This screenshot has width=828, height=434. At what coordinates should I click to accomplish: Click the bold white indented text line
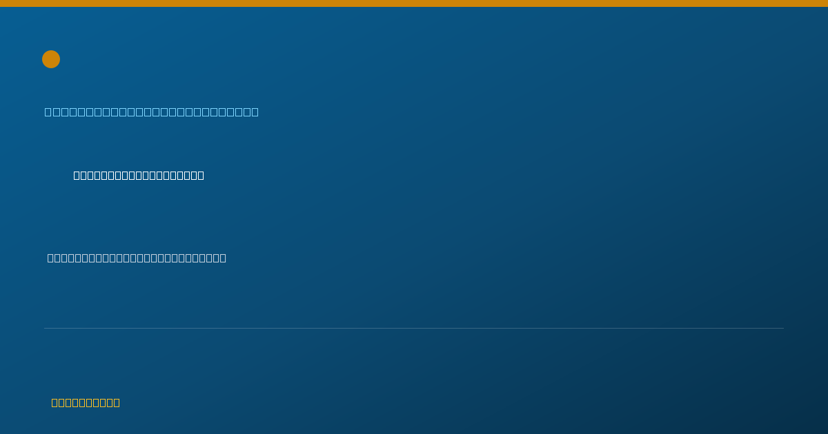[x=139, y=175]
